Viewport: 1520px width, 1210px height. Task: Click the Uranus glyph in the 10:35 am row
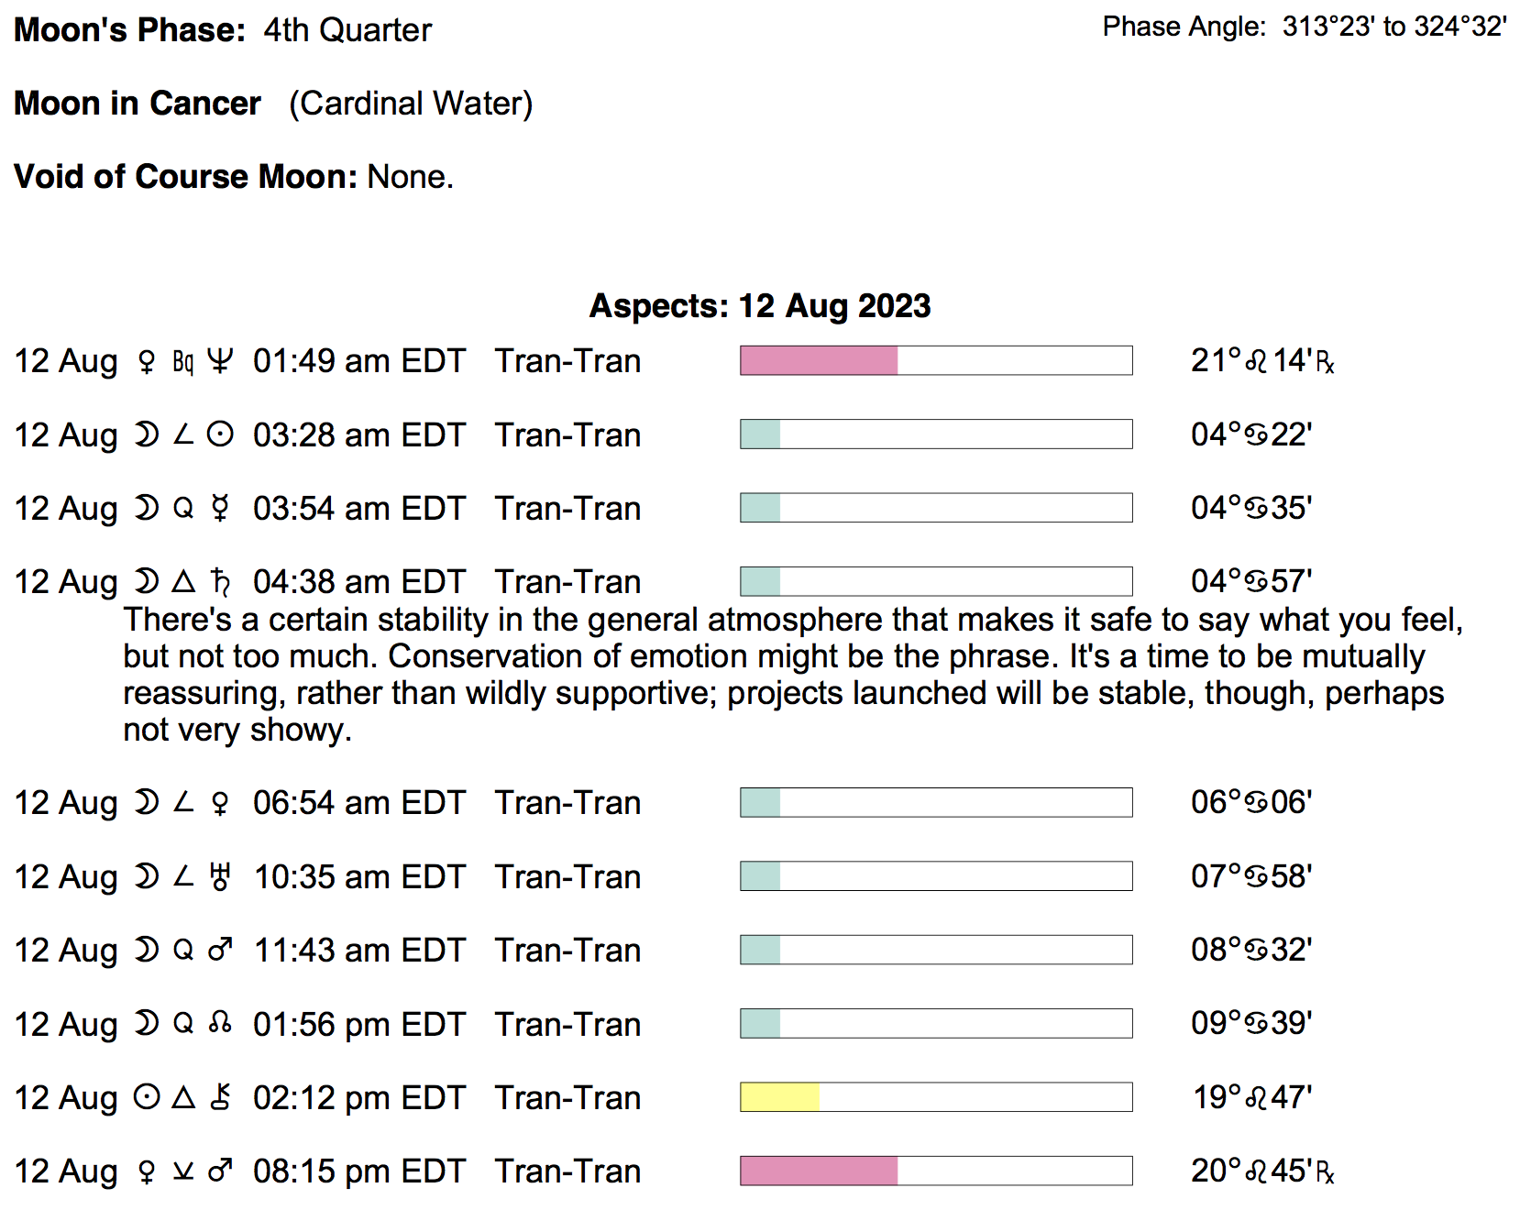(x=220, y=877)
